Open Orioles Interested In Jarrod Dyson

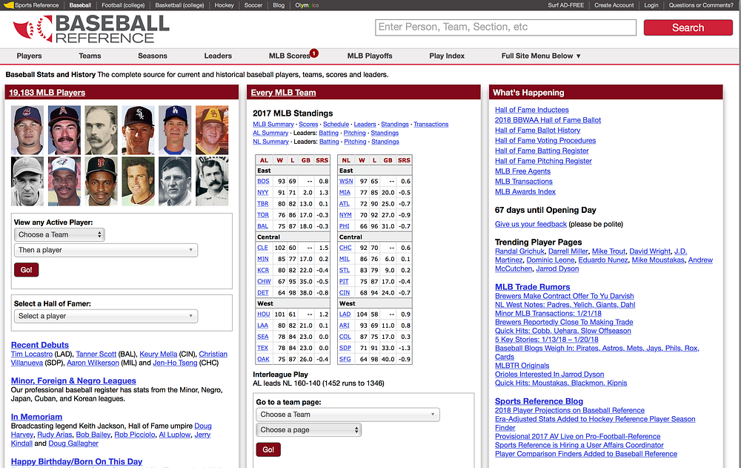coord(549,375)
